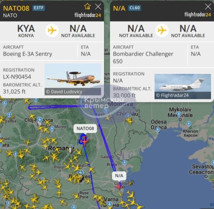Image resolution: width=214 pixels, height=209 pixels.
Task: Click the NATO08 red aircraft icon on map
Action: (84, 141)
